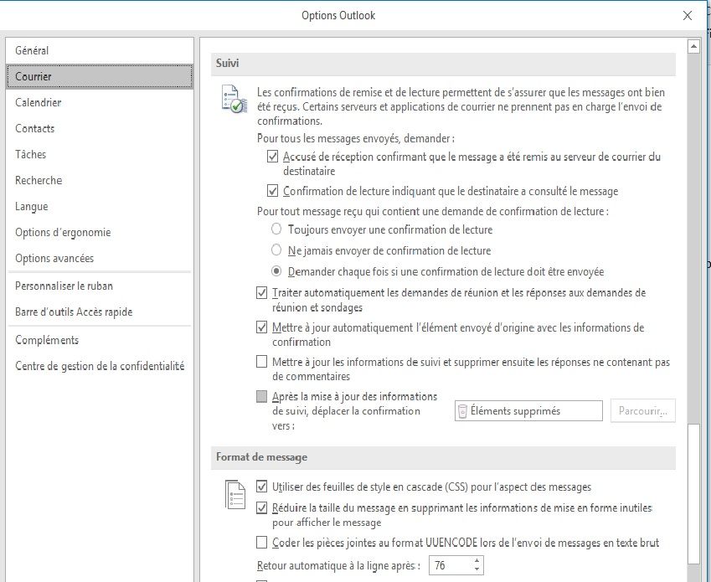Viewport: 711px width, 582px height.
Task: Click the scrollbar up arrow
Action: tap(693, 46)
